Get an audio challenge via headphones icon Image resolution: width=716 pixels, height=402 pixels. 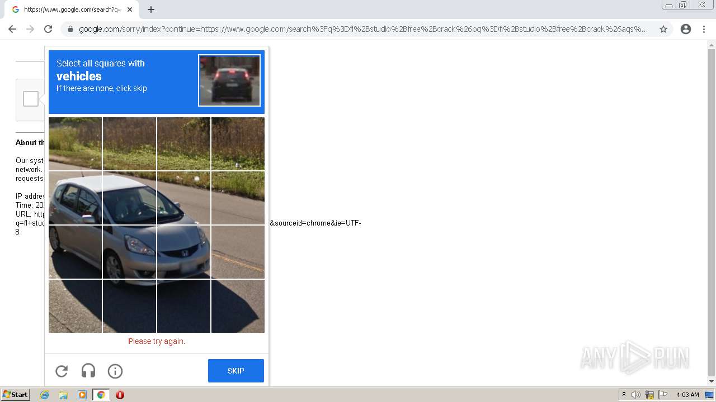(x=88, y=371)
